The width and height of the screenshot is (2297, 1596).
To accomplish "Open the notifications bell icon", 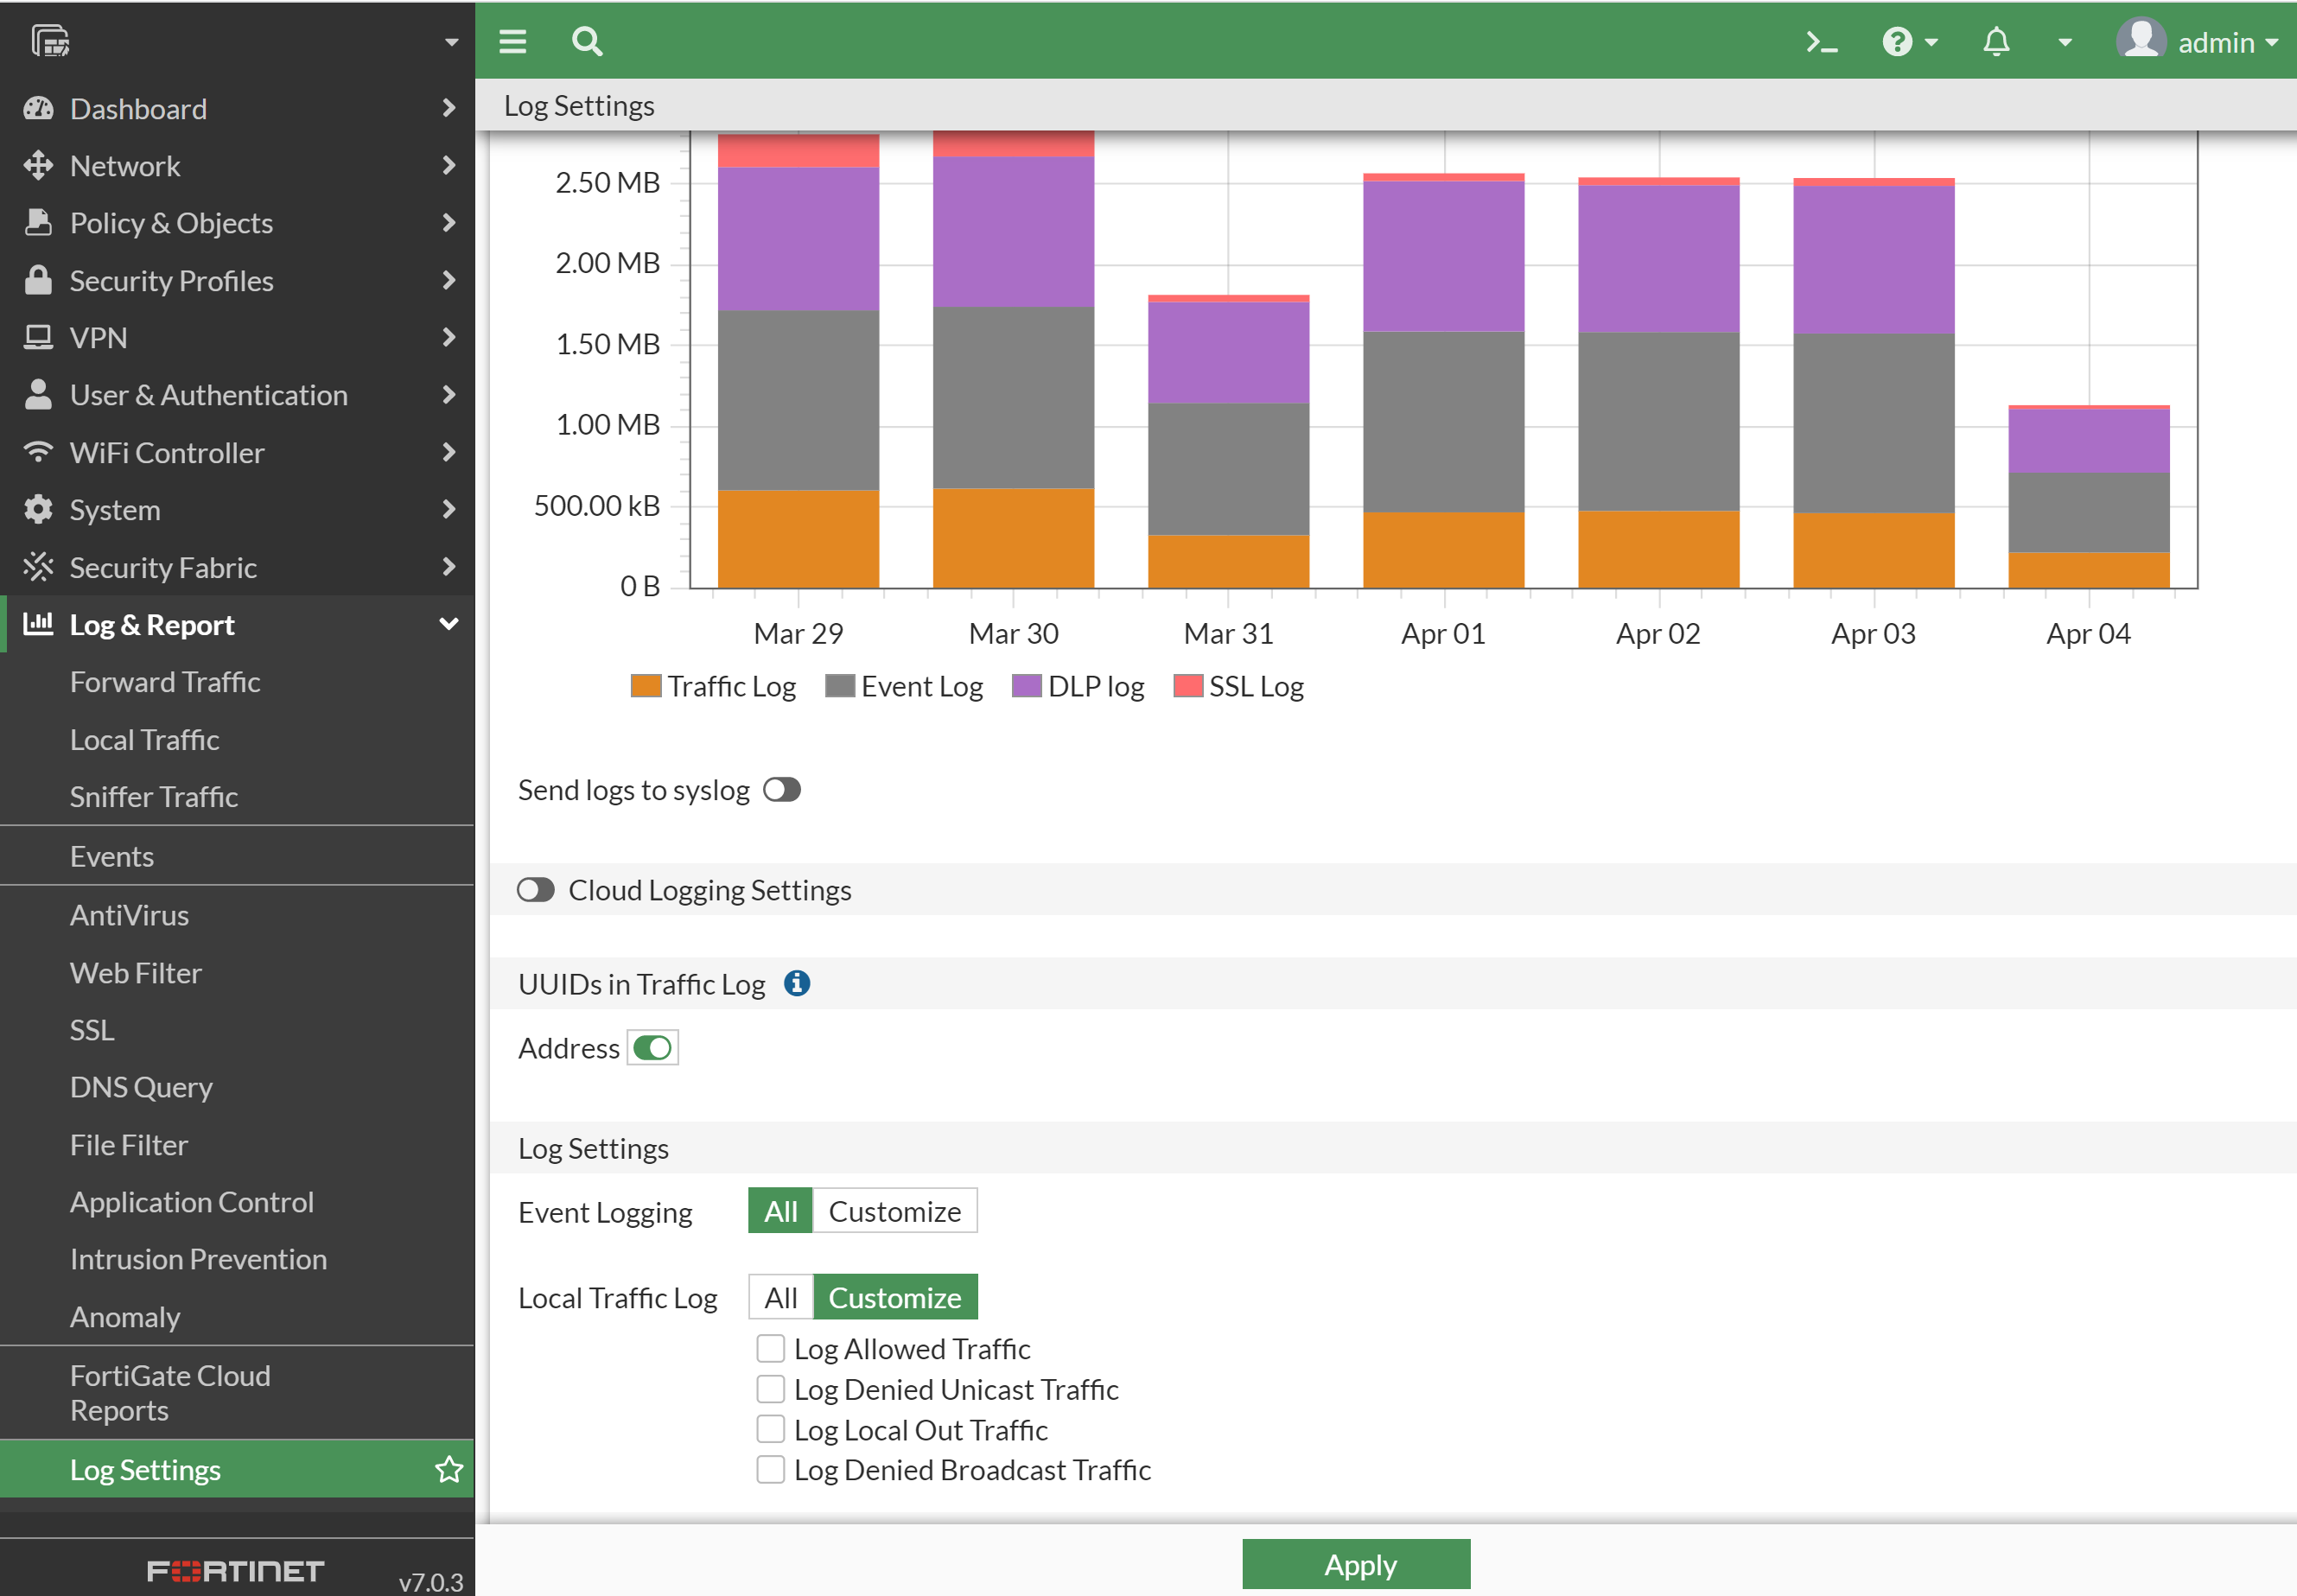I will 1996,42.
